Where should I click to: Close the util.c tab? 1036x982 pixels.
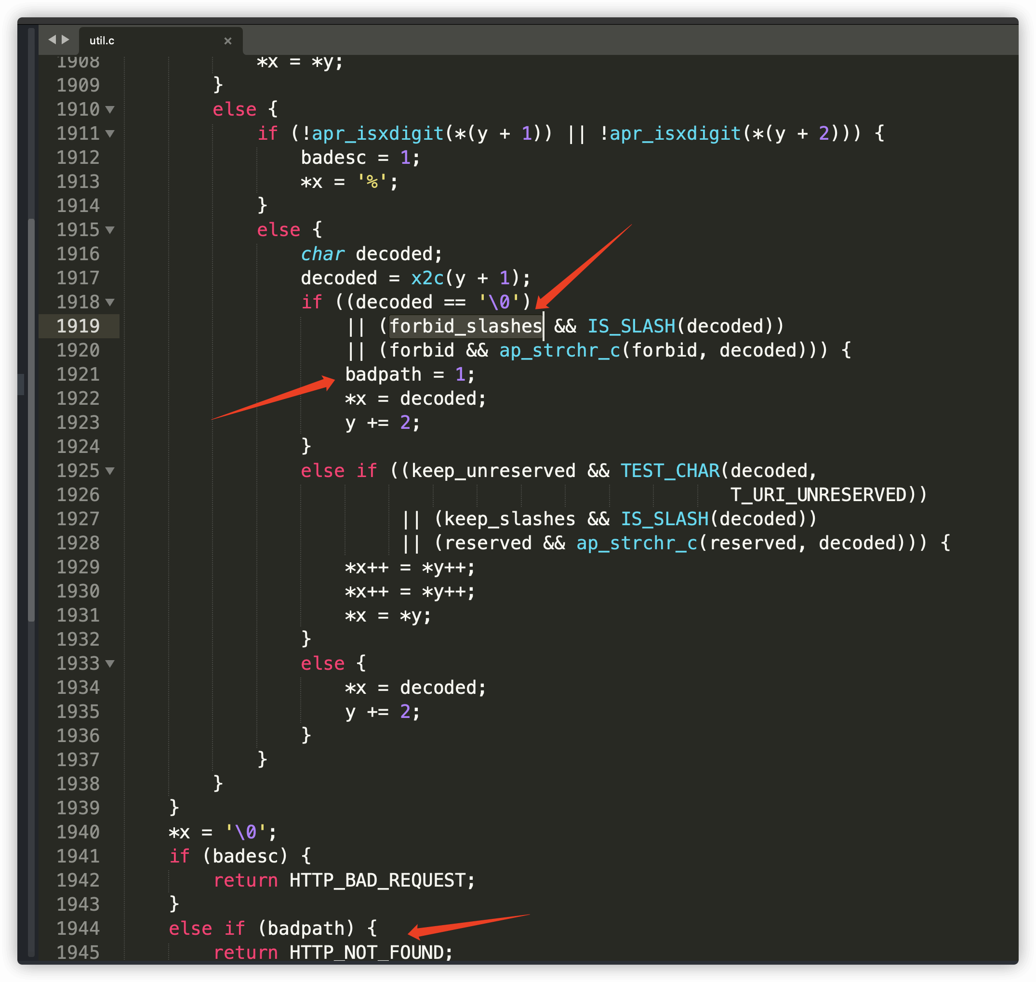tap(228, 41)
